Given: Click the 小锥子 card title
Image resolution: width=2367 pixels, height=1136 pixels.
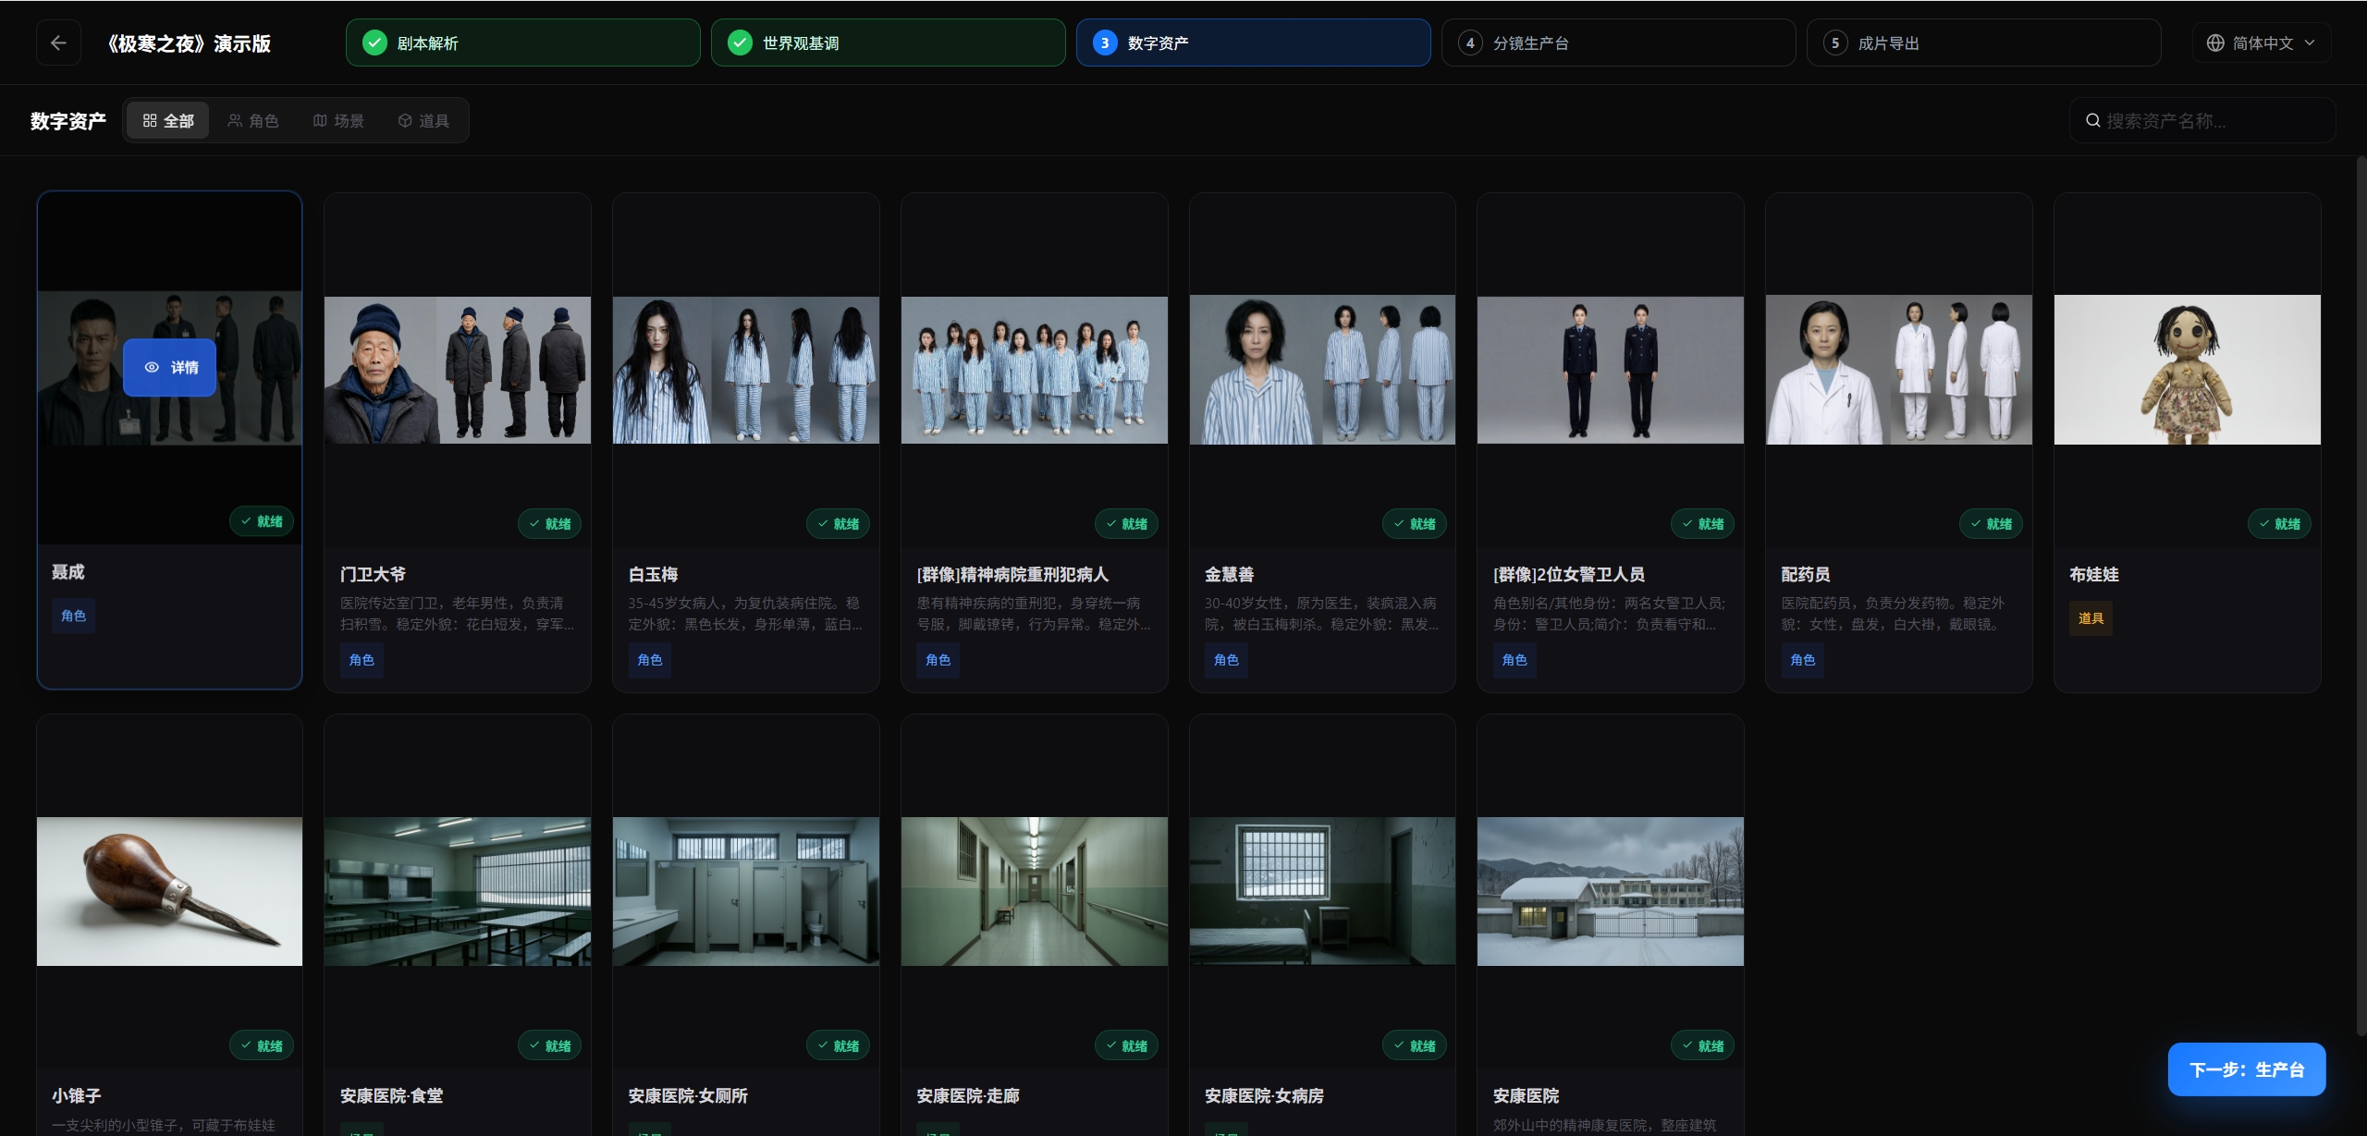Looking at the screenshot, I should (x=77, y=1095).
